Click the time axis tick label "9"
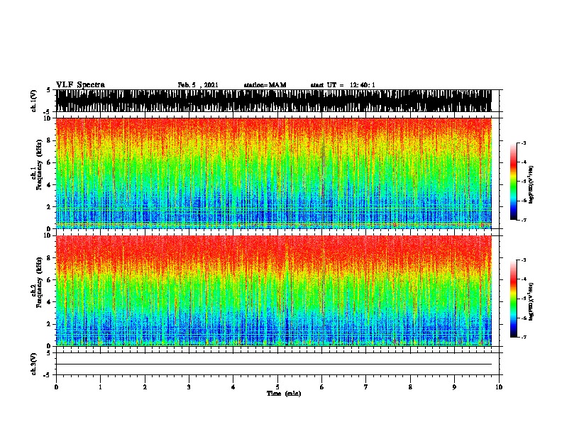This screenshot has height=434, width=562. [454, 387]
